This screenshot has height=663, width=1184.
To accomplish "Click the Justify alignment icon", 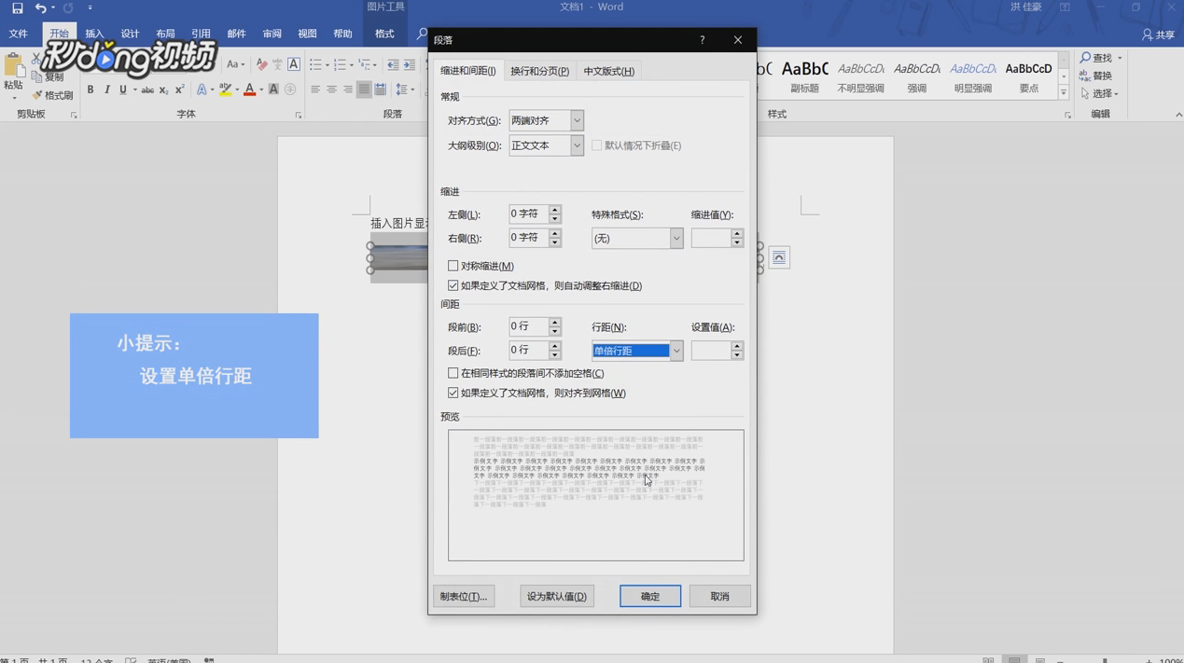I will coord(364,90).
